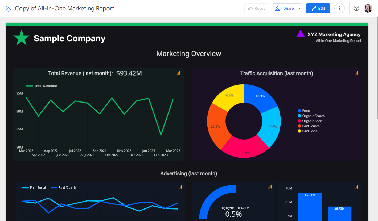This screenshot has width=378, height=221.
Task: Click Google Analytics icon on Total Revenue chart
Action: click(x=179, y=73)
